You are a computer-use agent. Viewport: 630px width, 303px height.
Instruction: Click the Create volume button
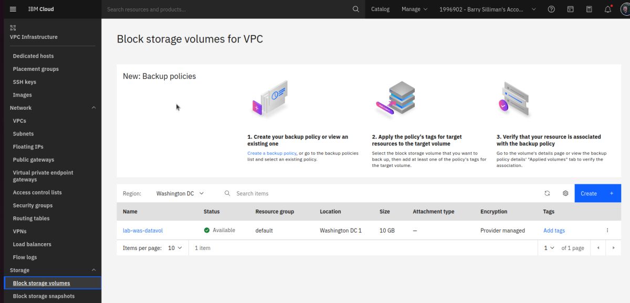597,193
